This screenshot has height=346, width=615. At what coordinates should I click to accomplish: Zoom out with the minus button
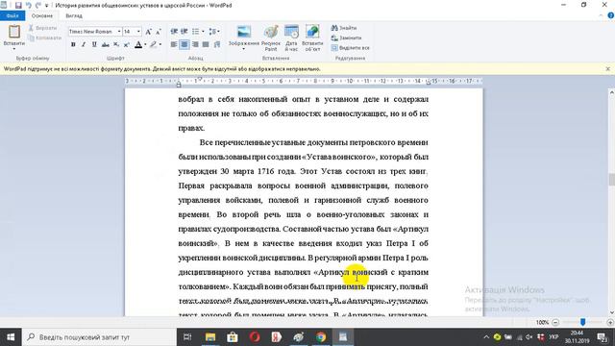[x=555, y=323]
